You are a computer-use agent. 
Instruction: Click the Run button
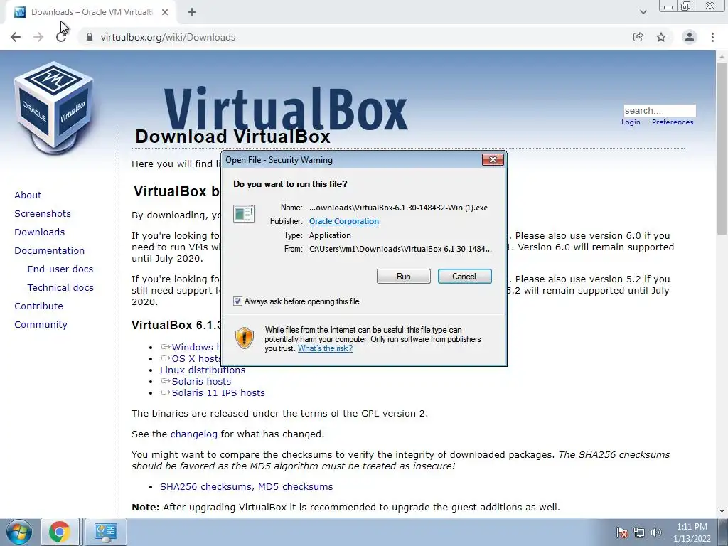click(x=404, y=277)
